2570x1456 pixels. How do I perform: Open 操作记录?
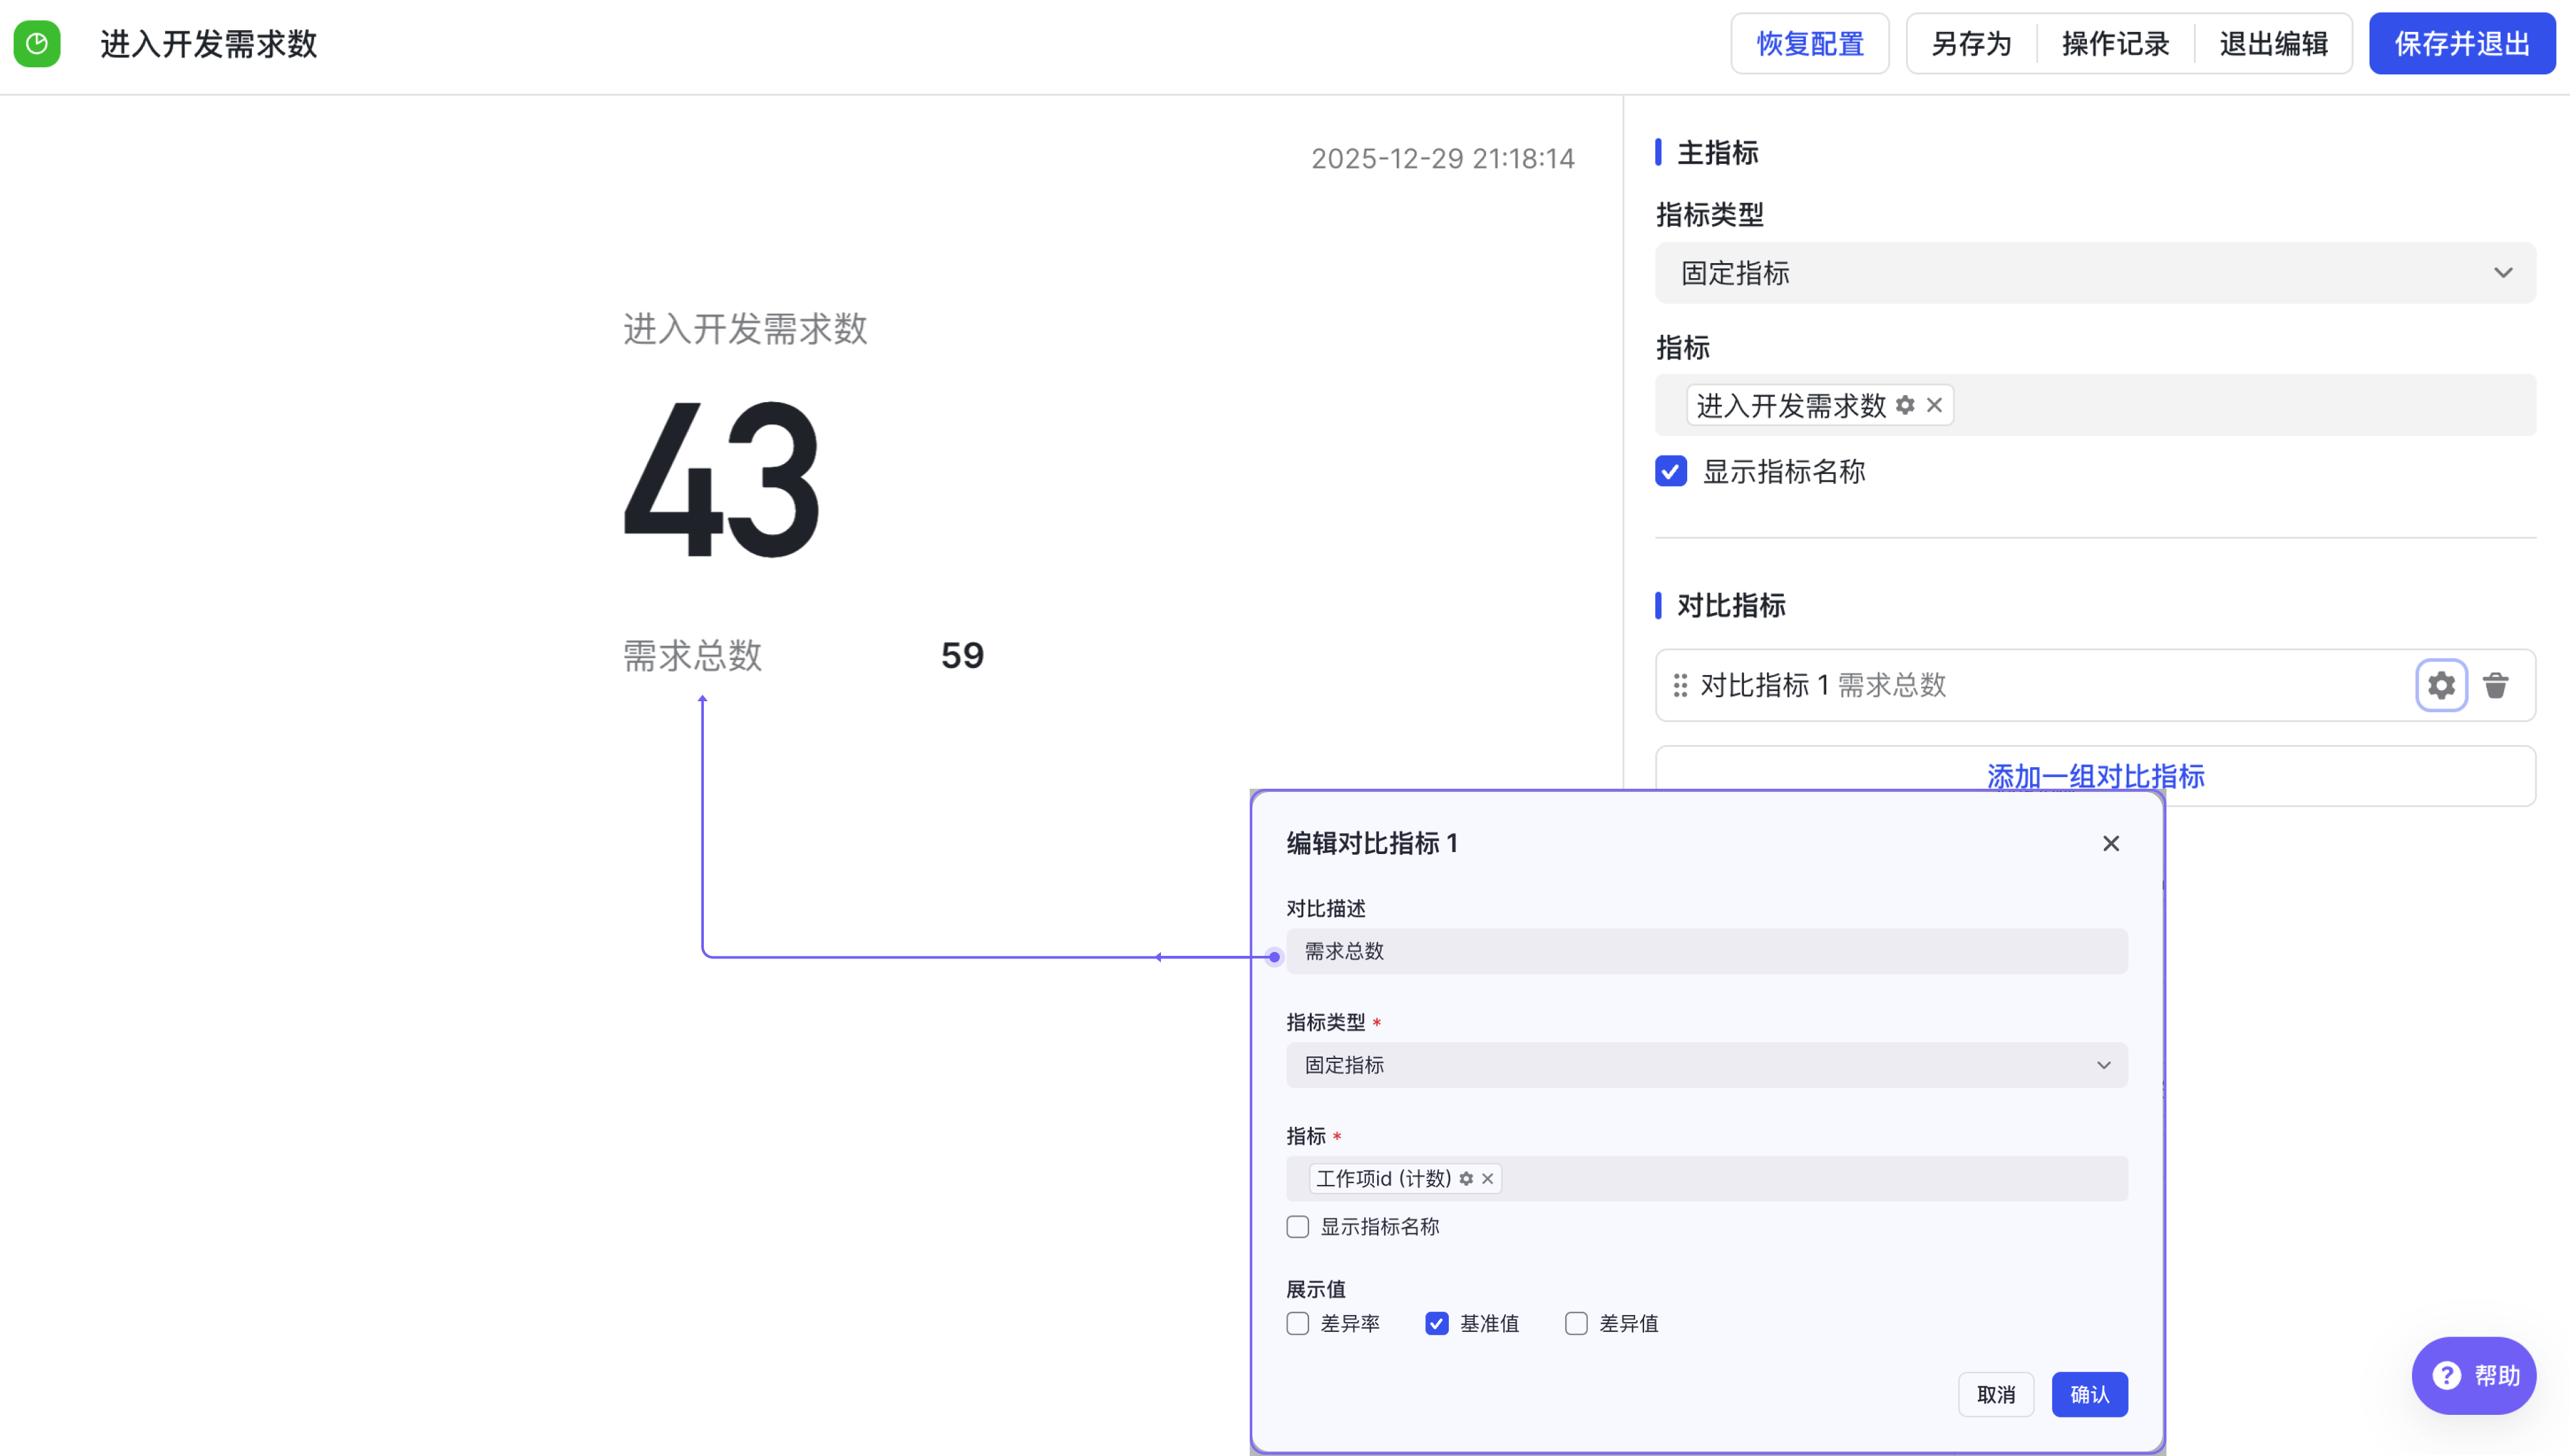pos(2115,44)
